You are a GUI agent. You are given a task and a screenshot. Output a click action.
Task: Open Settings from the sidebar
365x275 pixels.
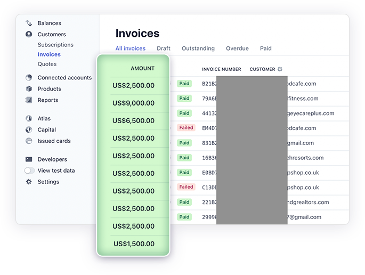pyautogui.click(x=48, y=182)
